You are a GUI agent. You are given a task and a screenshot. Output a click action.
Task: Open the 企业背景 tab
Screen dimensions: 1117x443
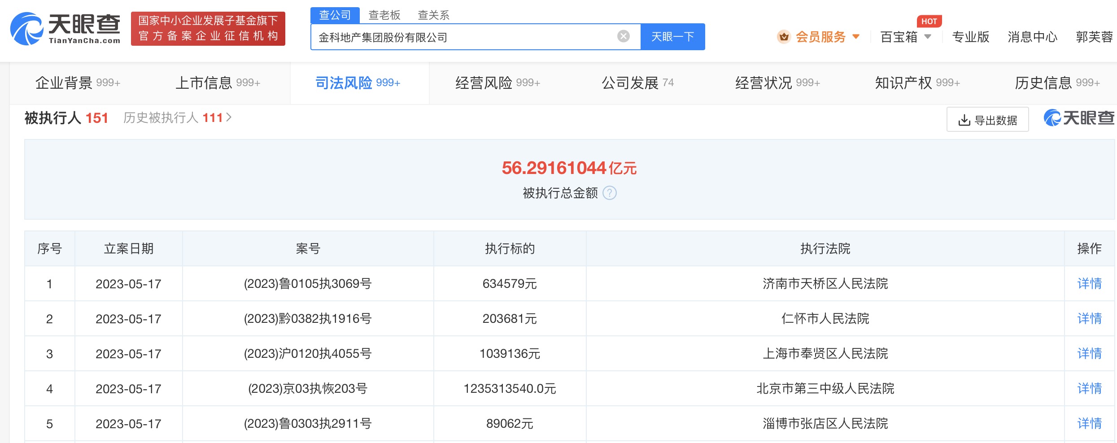click(78, 83)
